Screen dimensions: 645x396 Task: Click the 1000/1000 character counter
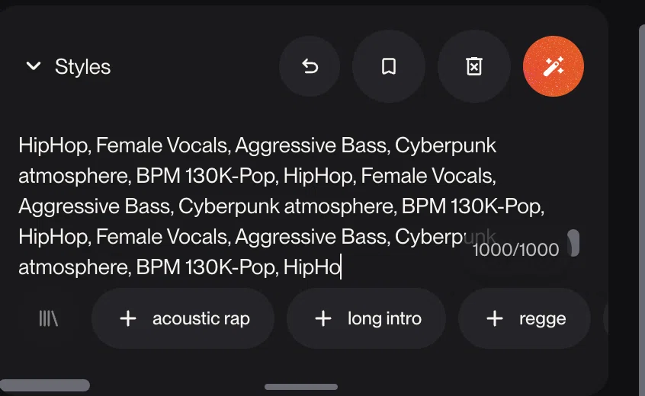[x=516, y=250]
